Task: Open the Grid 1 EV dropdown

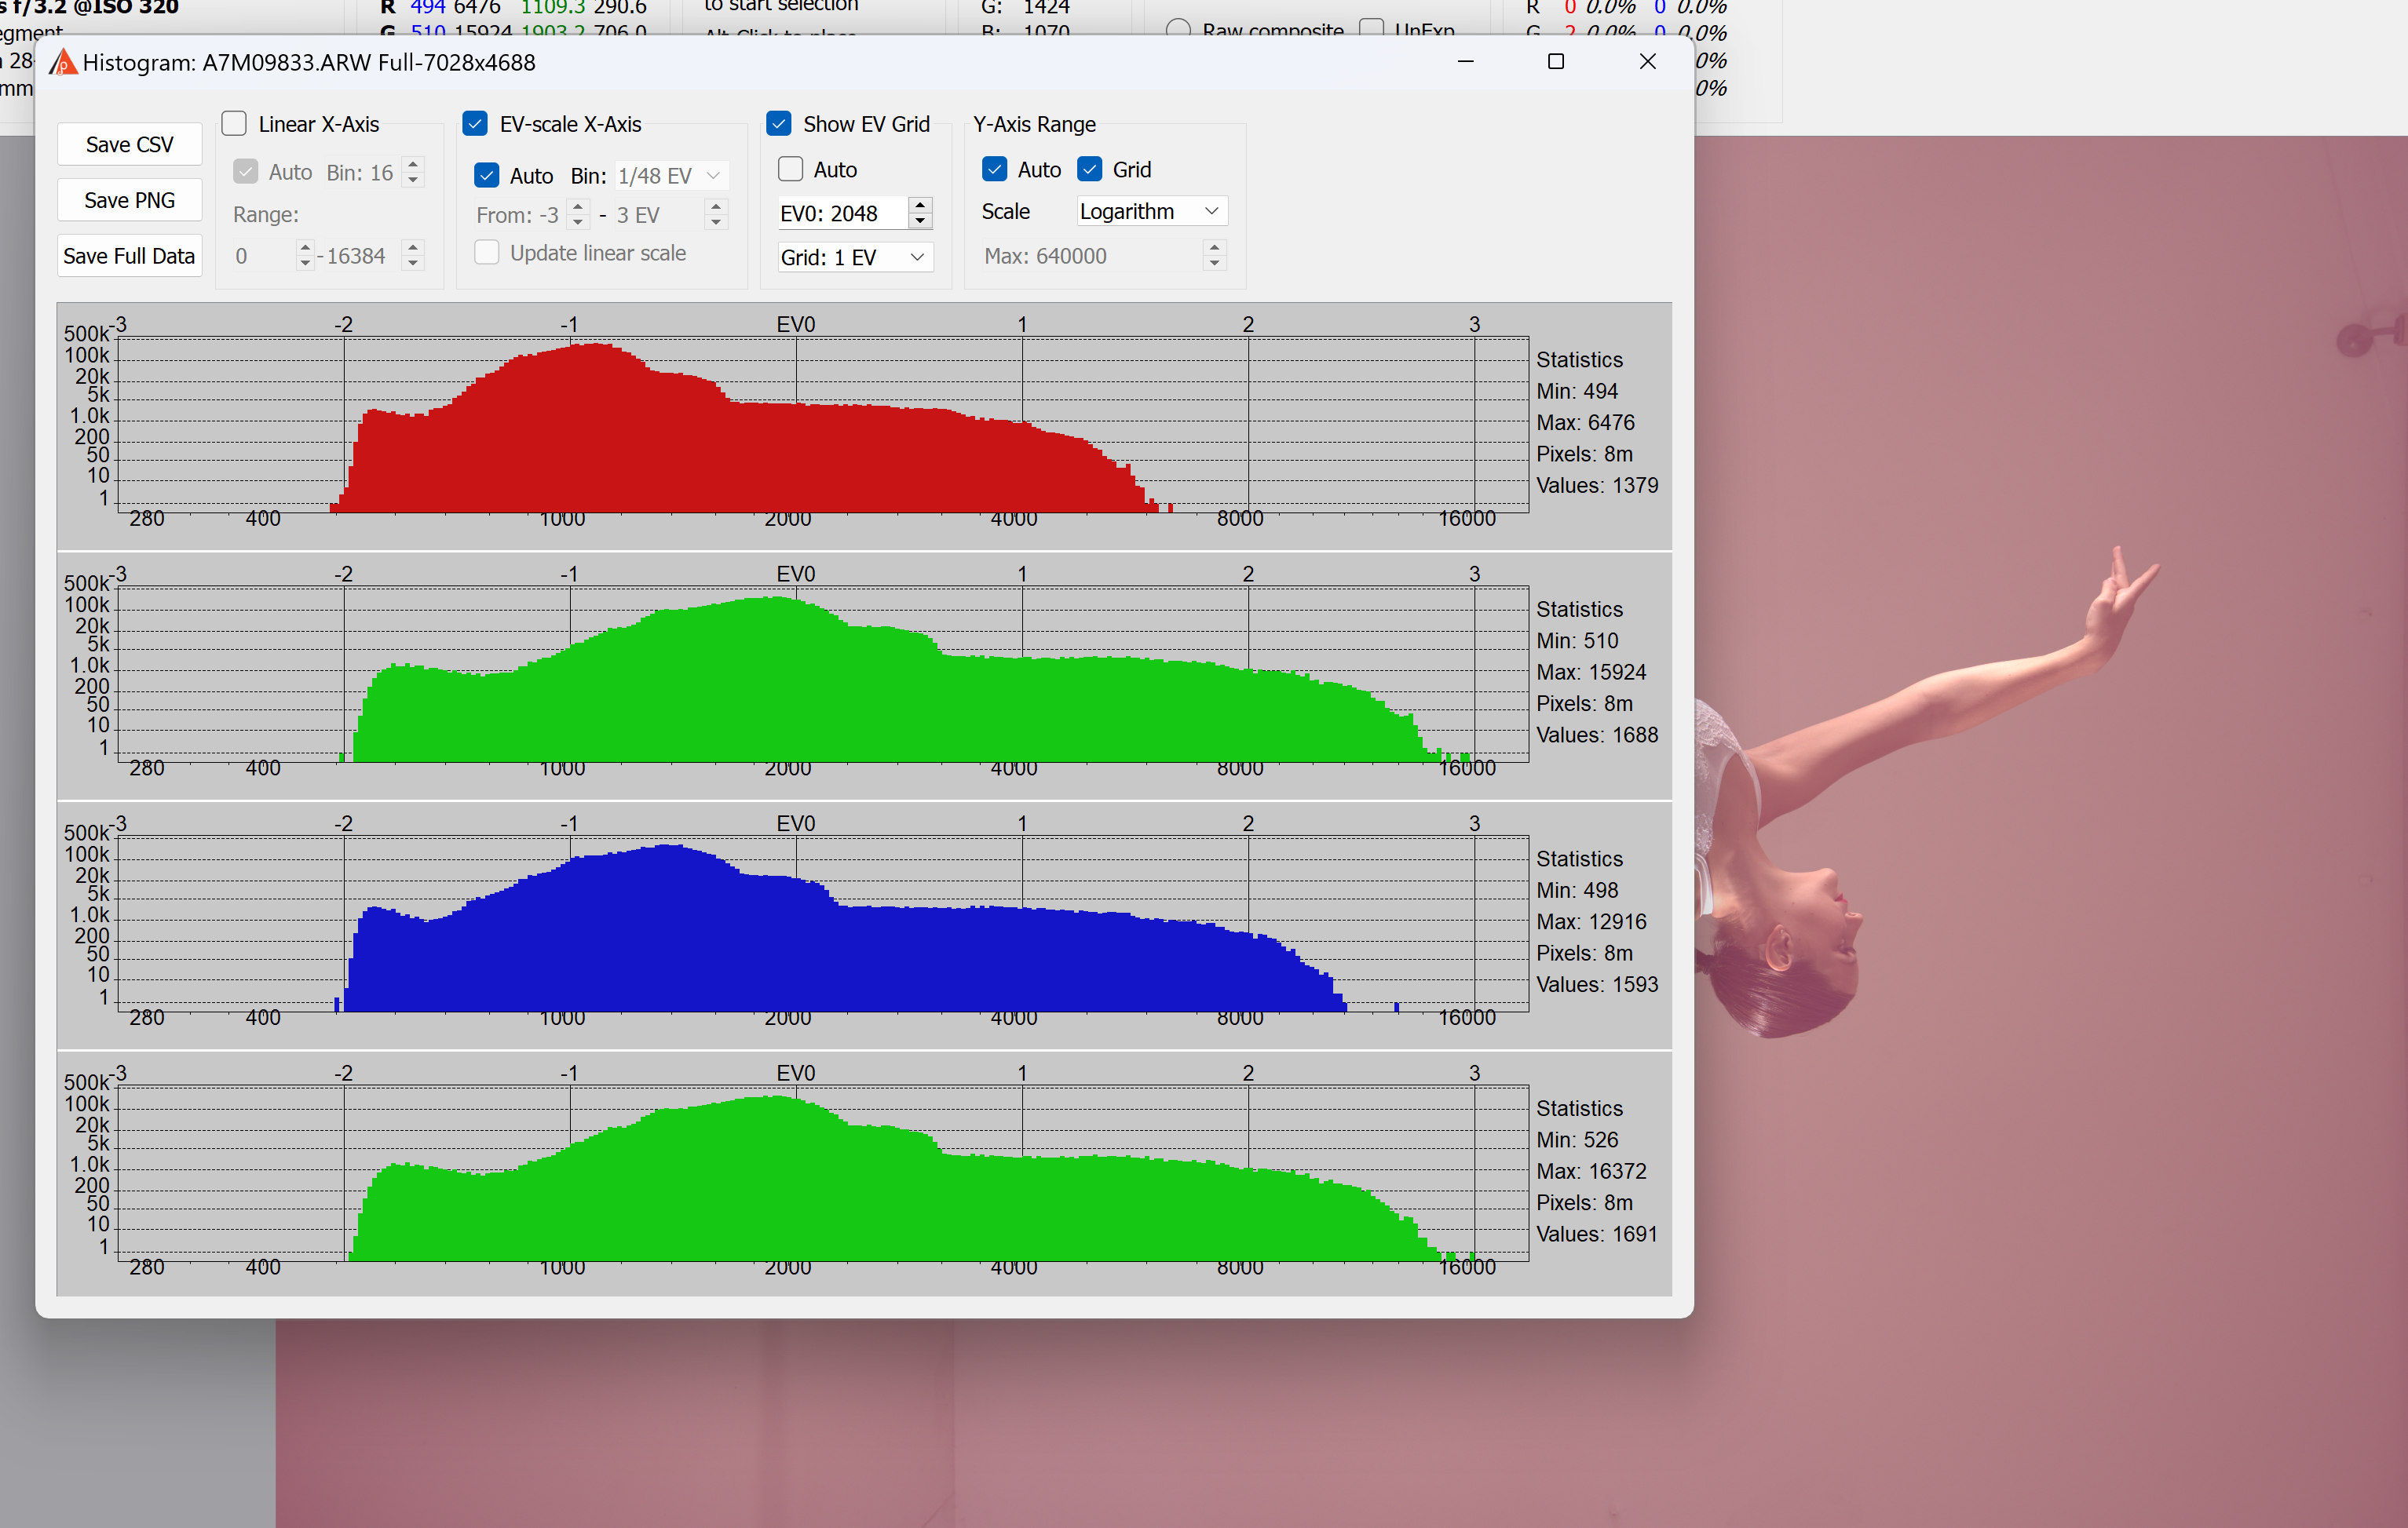Action: 854,258
